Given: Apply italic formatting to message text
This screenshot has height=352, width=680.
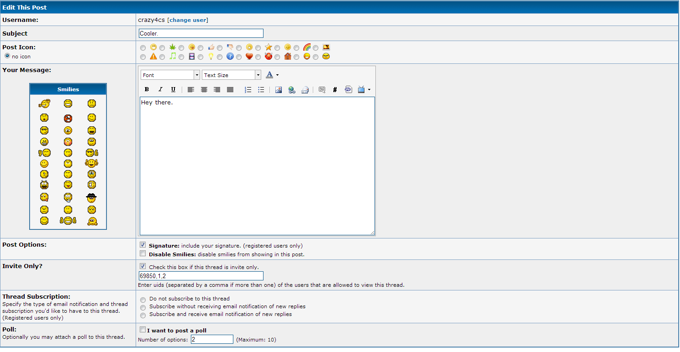Looking at the screenshot, I should 160,90.
